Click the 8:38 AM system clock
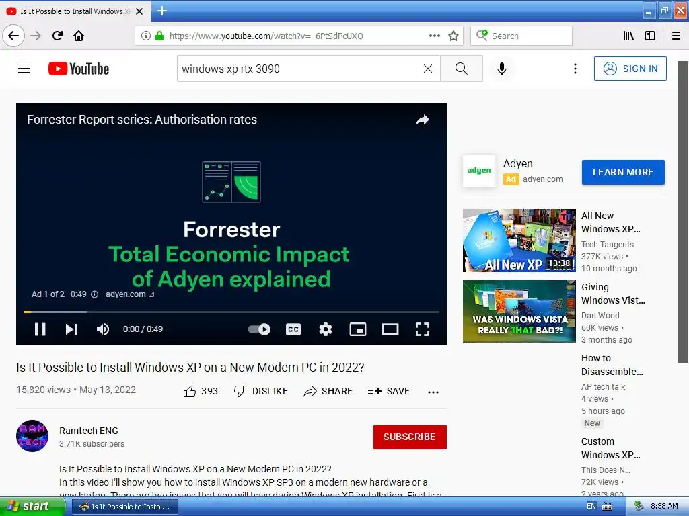689x516 pixels. 664,507
